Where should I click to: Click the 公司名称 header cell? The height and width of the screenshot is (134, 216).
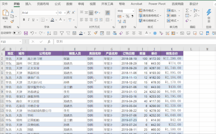coord(45,54)
